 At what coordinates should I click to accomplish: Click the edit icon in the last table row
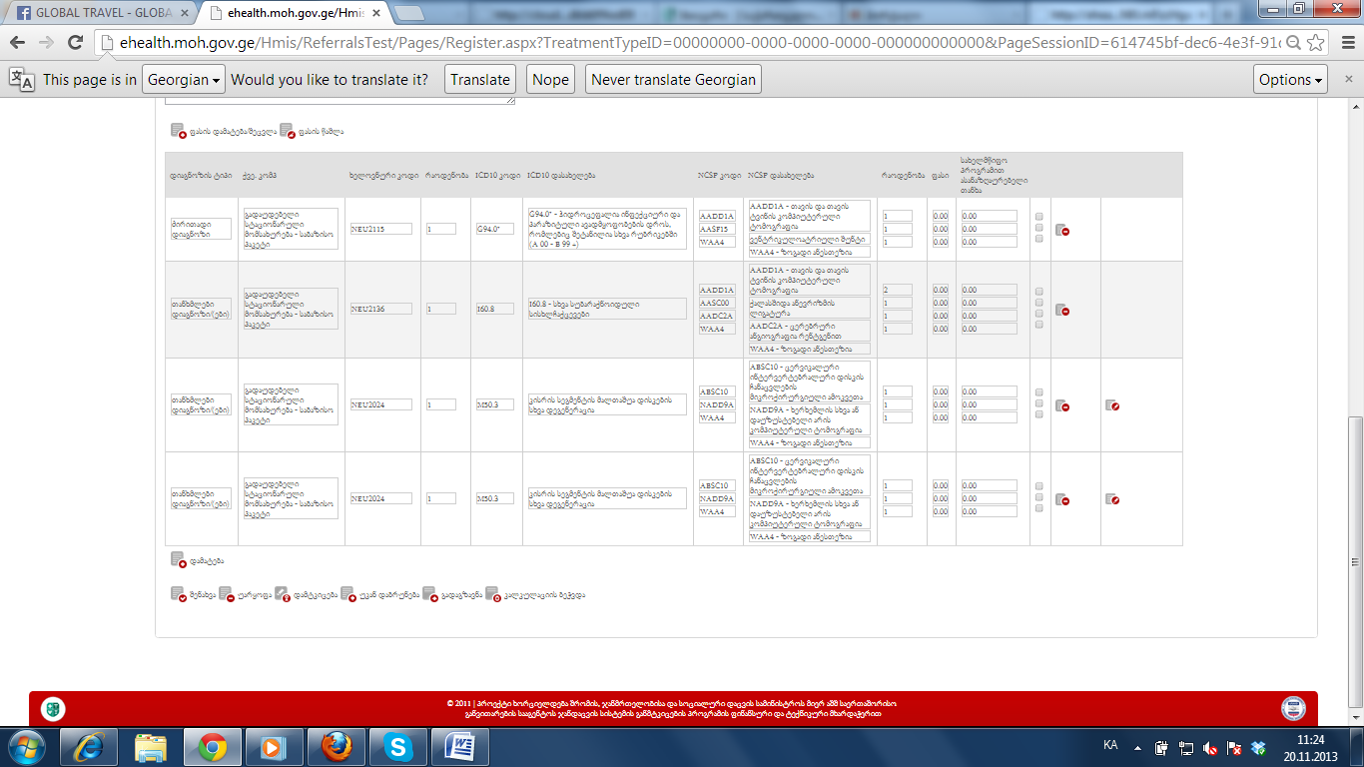pos(1111,498)
